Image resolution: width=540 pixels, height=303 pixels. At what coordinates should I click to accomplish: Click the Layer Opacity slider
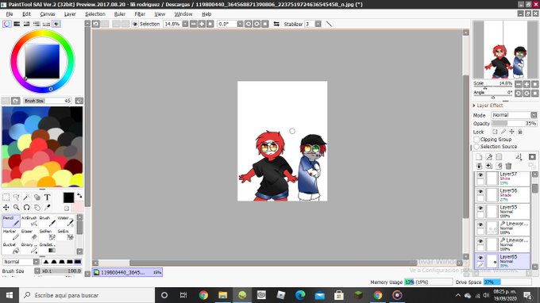point(514,123)
